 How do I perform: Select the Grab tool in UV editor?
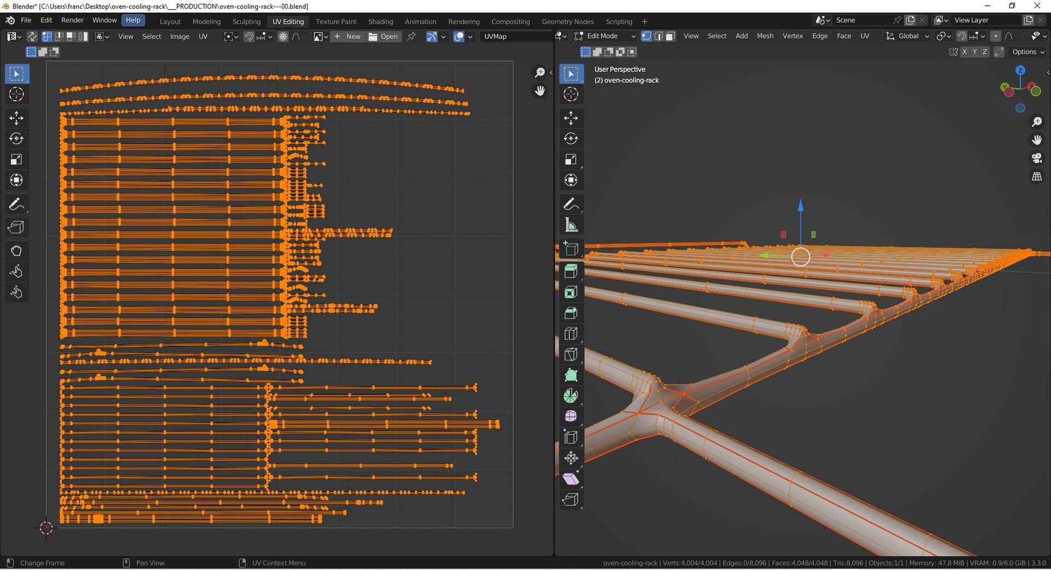(16, 251)
